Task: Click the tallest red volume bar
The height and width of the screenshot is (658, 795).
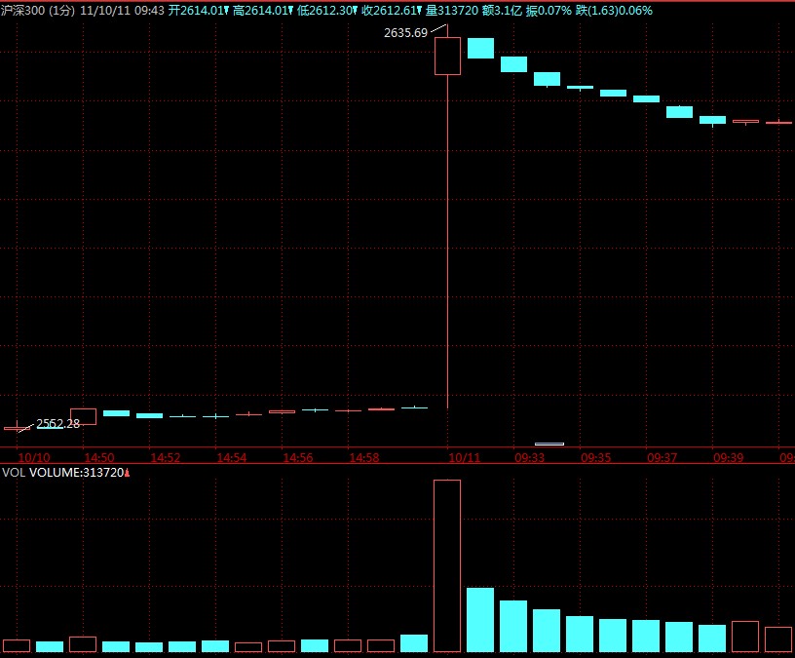Action: pyautogui.click(x=447, y=565)
